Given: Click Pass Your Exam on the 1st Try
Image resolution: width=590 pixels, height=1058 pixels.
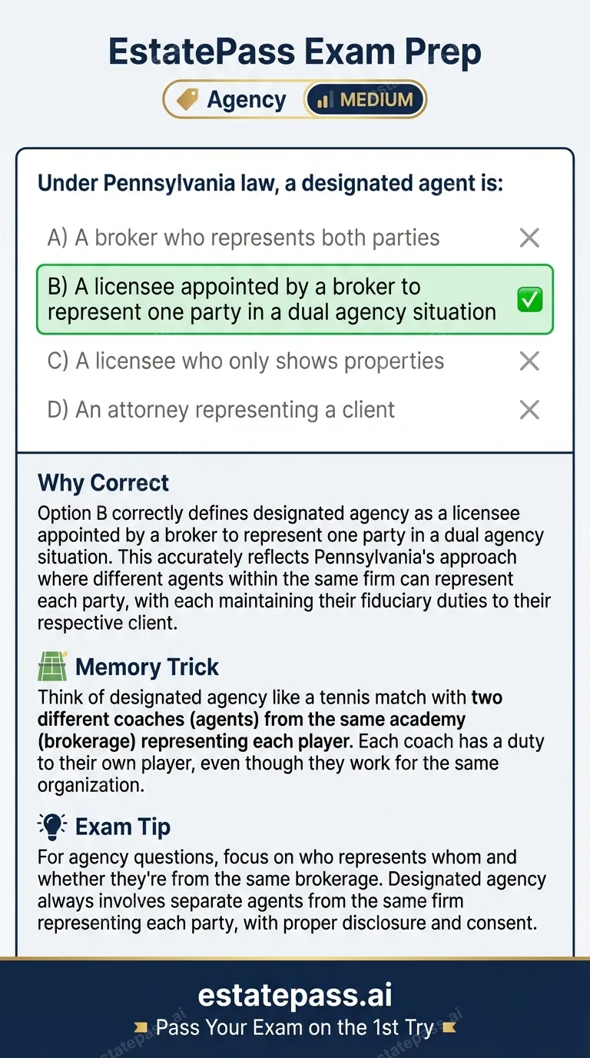Looking at the screenshot, I should [295, 1027].
